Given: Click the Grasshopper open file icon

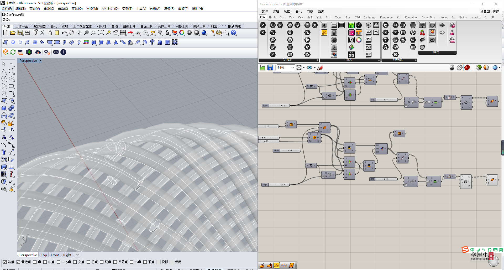Looking at the screenshot, I should pyautogui.click(x=262, y=67).
